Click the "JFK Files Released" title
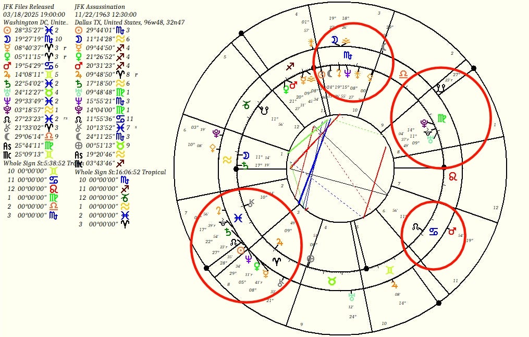Viewport: 529px width, 337px height. (x=29, y=7)
